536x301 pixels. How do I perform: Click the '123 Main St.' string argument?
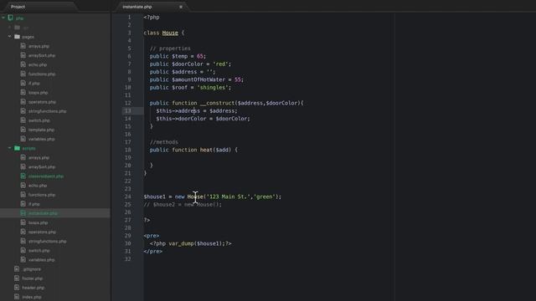[228, 196]
